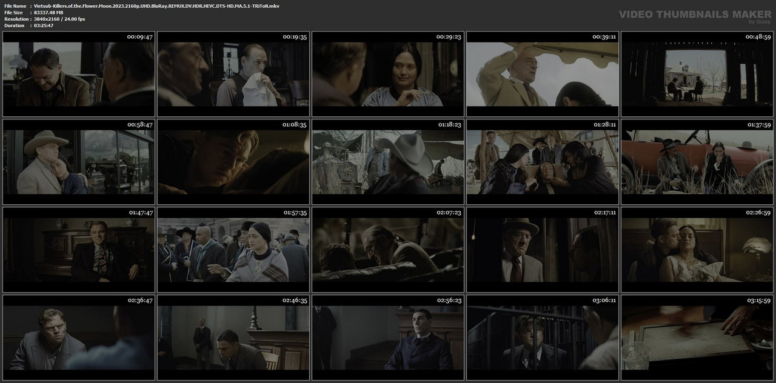Open the thumbnail at 01:18:23
Viewport: 776px width, 383px height.
tap(388, 162)
